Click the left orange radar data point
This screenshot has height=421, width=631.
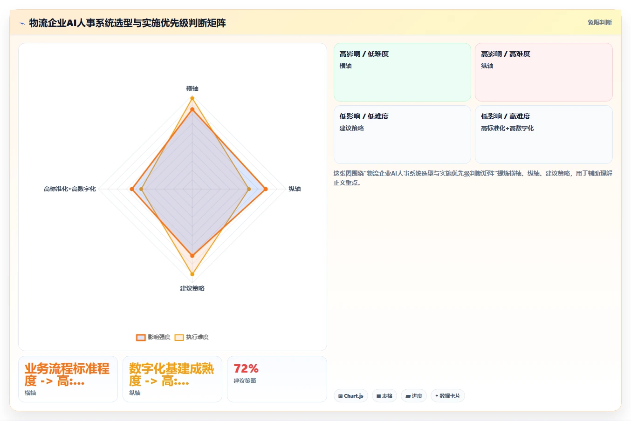click(132, 189)
